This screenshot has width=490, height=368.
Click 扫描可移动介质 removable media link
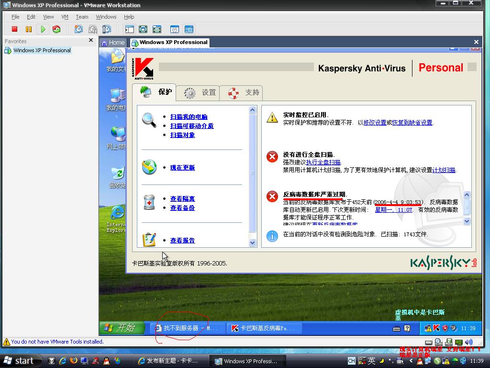pos(192,126)
